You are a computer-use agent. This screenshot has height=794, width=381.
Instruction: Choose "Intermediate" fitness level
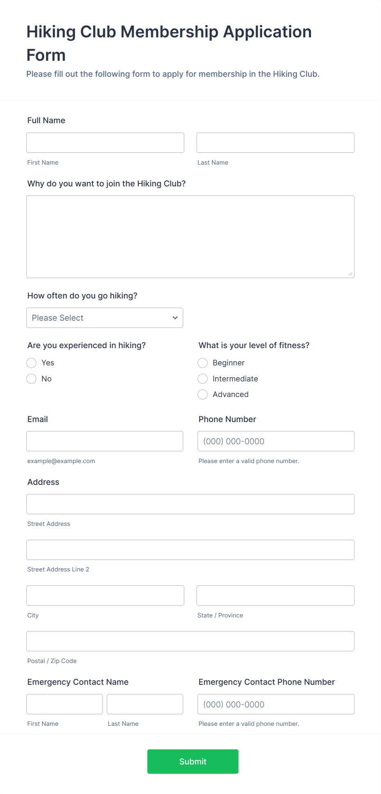coord(202,379)
